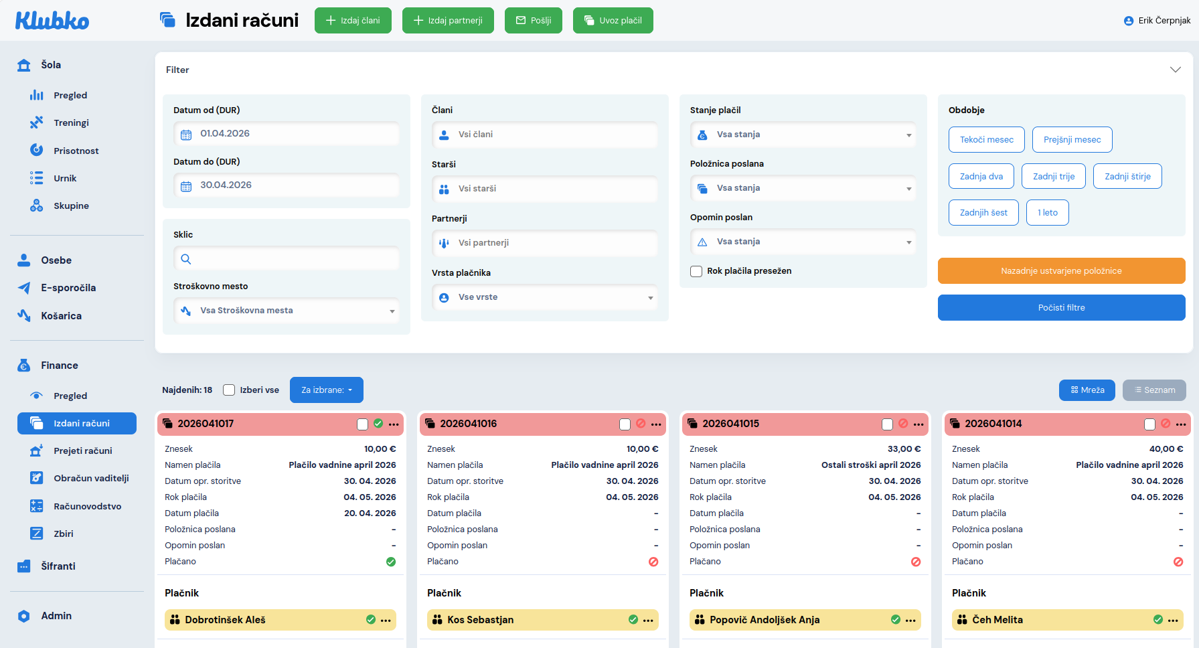Image resolution: width=1199 pixels, height=648 pixels.
Task: Click three-dot menu for payer Kos Sebastjan
Action: 648,621
